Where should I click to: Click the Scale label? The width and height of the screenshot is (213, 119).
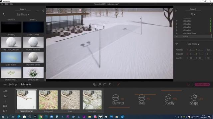142,103
